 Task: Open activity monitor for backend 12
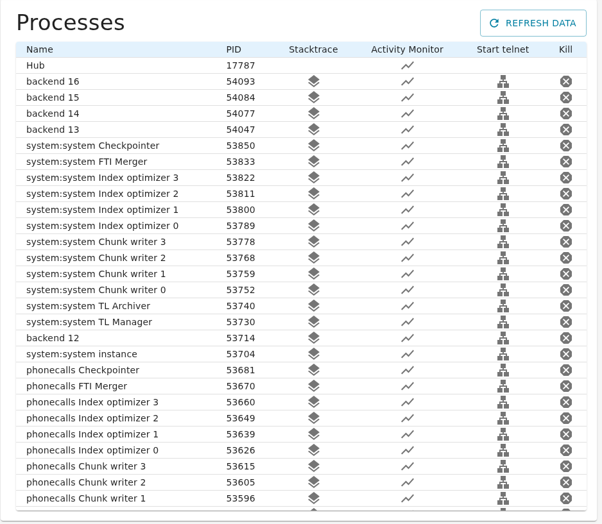[408, 338]
